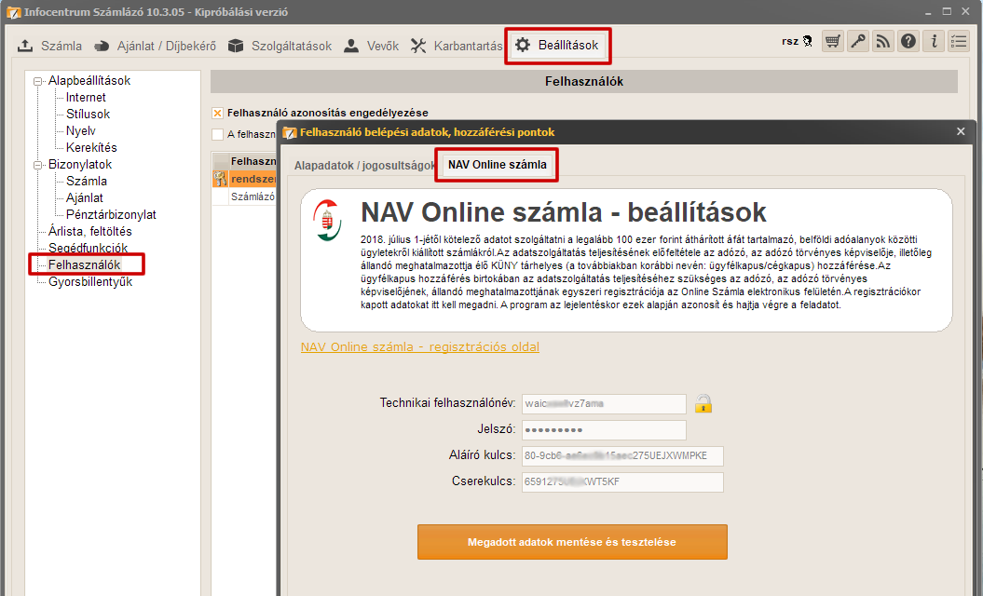Image resolution: width=983 pixels, height=596 pixels.
Task: Click the Jelszó password field
Action: [x=604, y=430]
